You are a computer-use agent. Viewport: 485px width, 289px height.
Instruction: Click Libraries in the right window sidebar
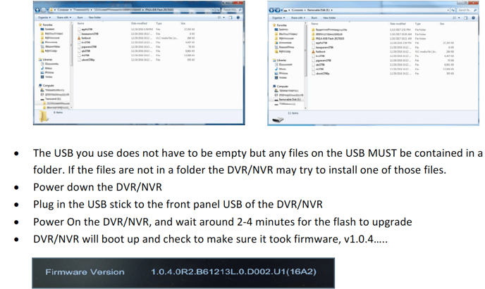pos(281,60)
